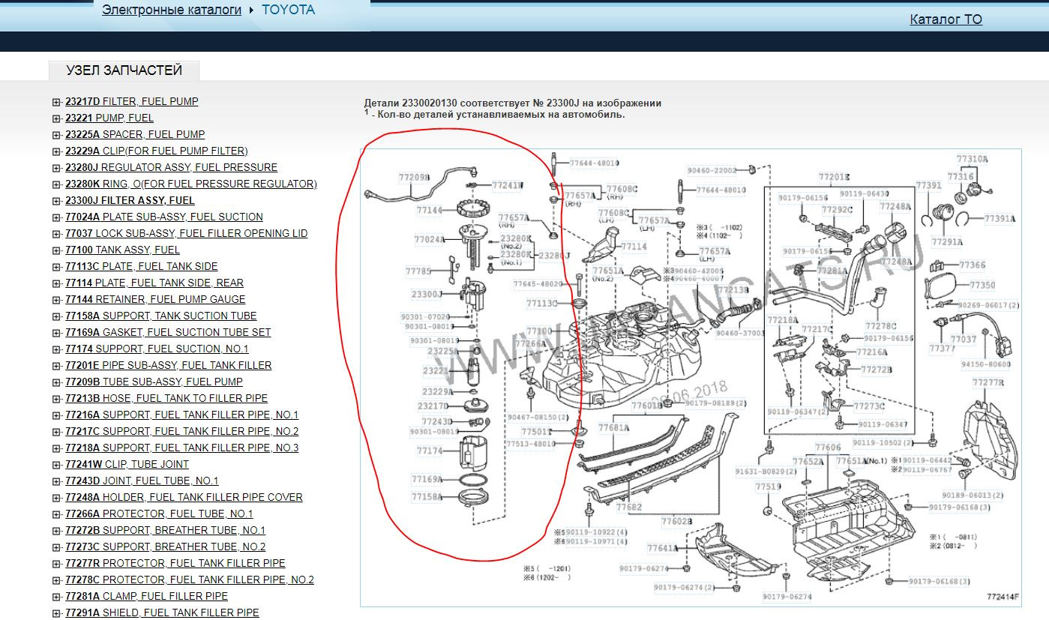
Task: Select part label 77024A in the diagram
Action: (430, 240)
